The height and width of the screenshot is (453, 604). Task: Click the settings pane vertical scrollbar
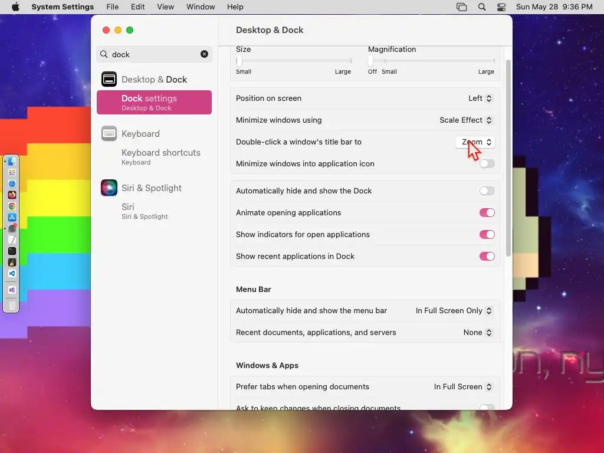(x=508, y=158)
